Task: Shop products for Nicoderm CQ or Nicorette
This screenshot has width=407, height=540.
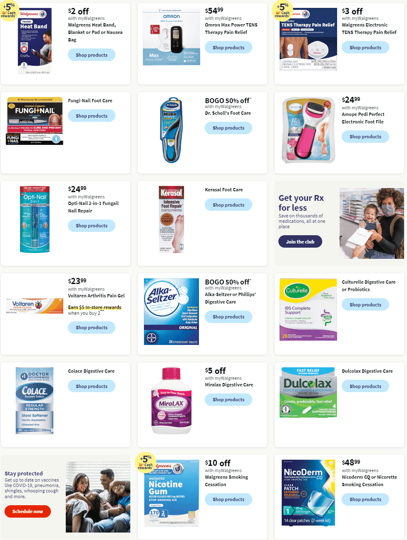Action: coord(365,499)
